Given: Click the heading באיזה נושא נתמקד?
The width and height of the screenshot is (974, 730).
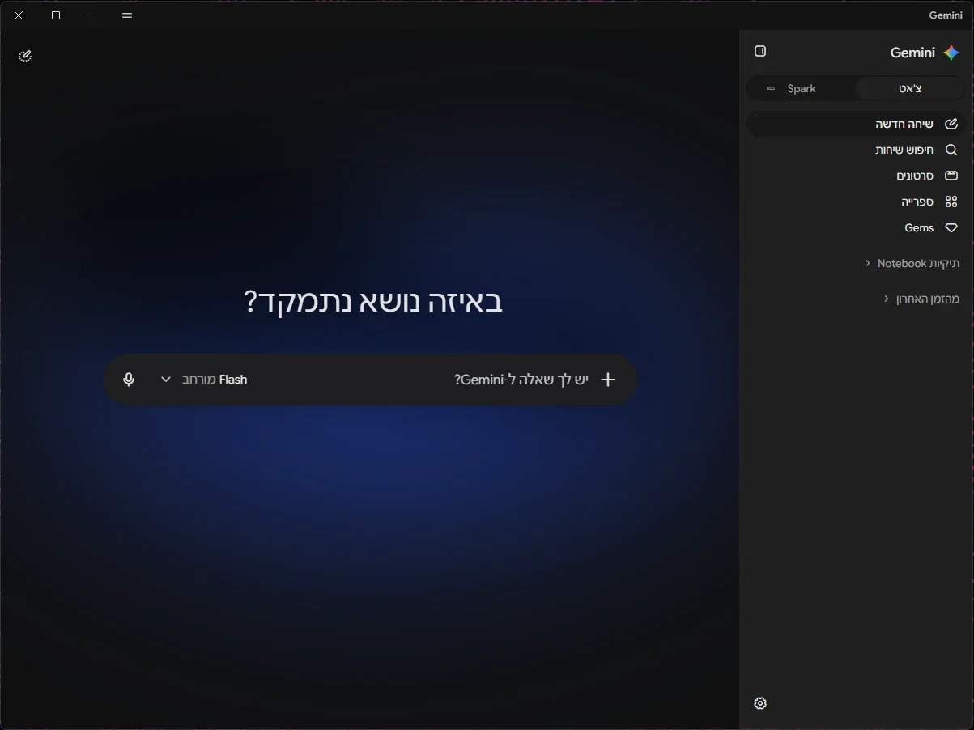Looking at the screenshot, I should tap(373, 302).
